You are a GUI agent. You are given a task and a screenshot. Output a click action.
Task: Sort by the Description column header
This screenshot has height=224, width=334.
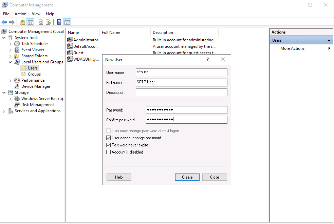(x=184, y=33)
